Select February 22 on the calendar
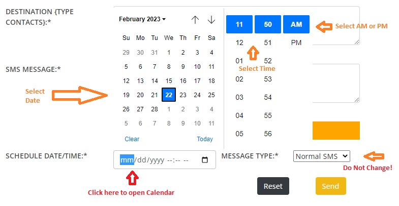This screenshot has width=399, height=206. (169, 95)
